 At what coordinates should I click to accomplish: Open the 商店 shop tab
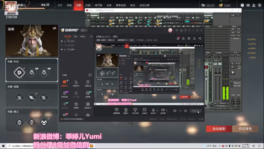133,5
